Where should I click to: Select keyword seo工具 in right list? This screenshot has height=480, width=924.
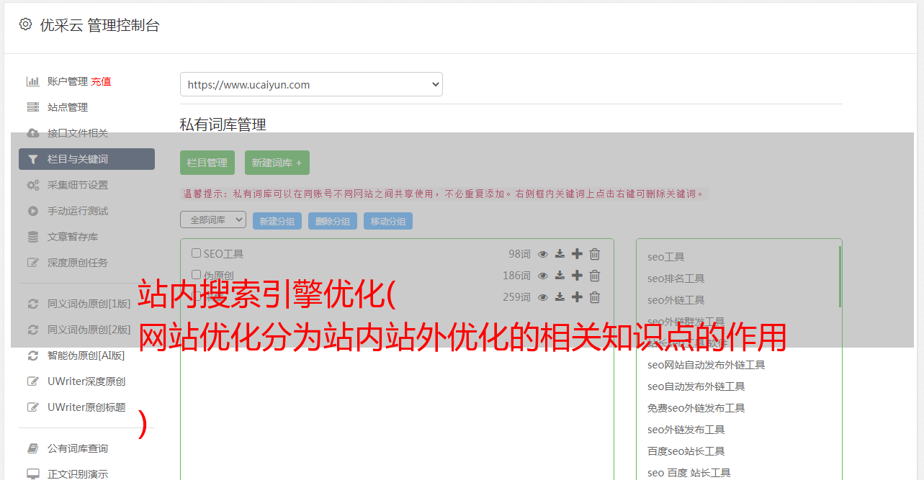[x=666, y=257]
